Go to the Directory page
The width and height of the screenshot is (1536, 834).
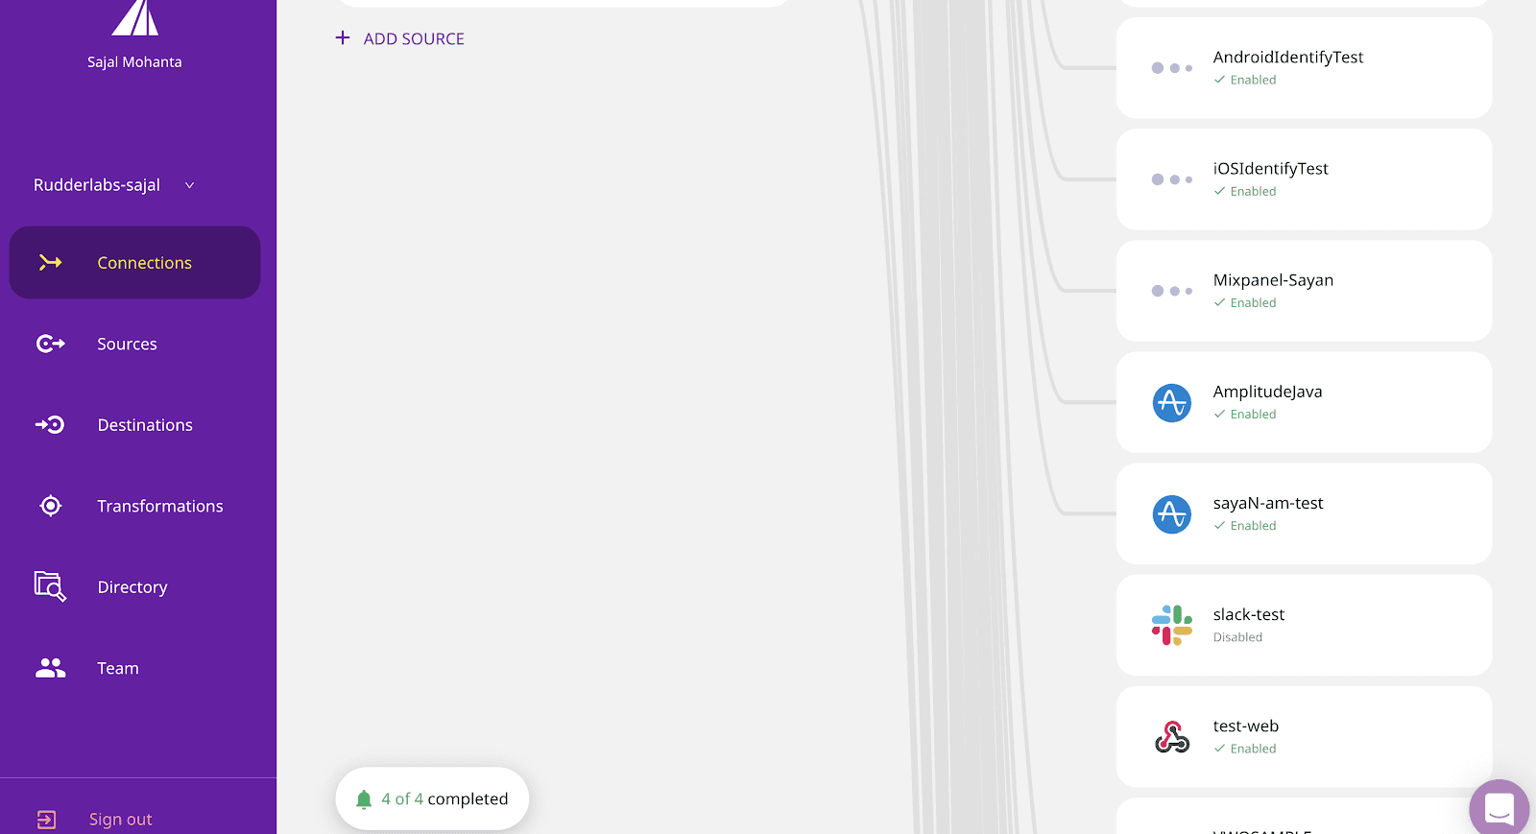point(132,587)
